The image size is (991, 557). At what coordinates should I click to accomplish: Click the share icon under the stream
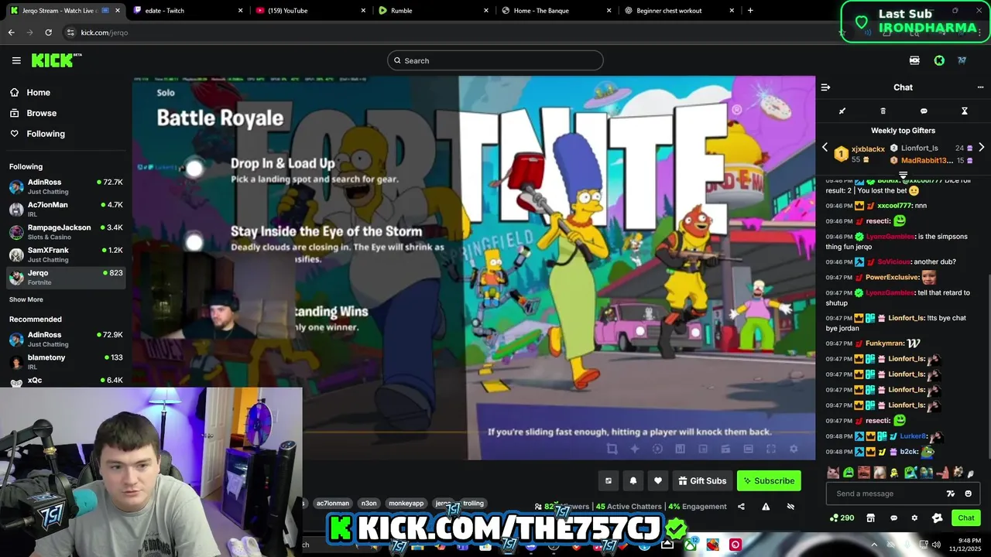[x=741, y=507]
